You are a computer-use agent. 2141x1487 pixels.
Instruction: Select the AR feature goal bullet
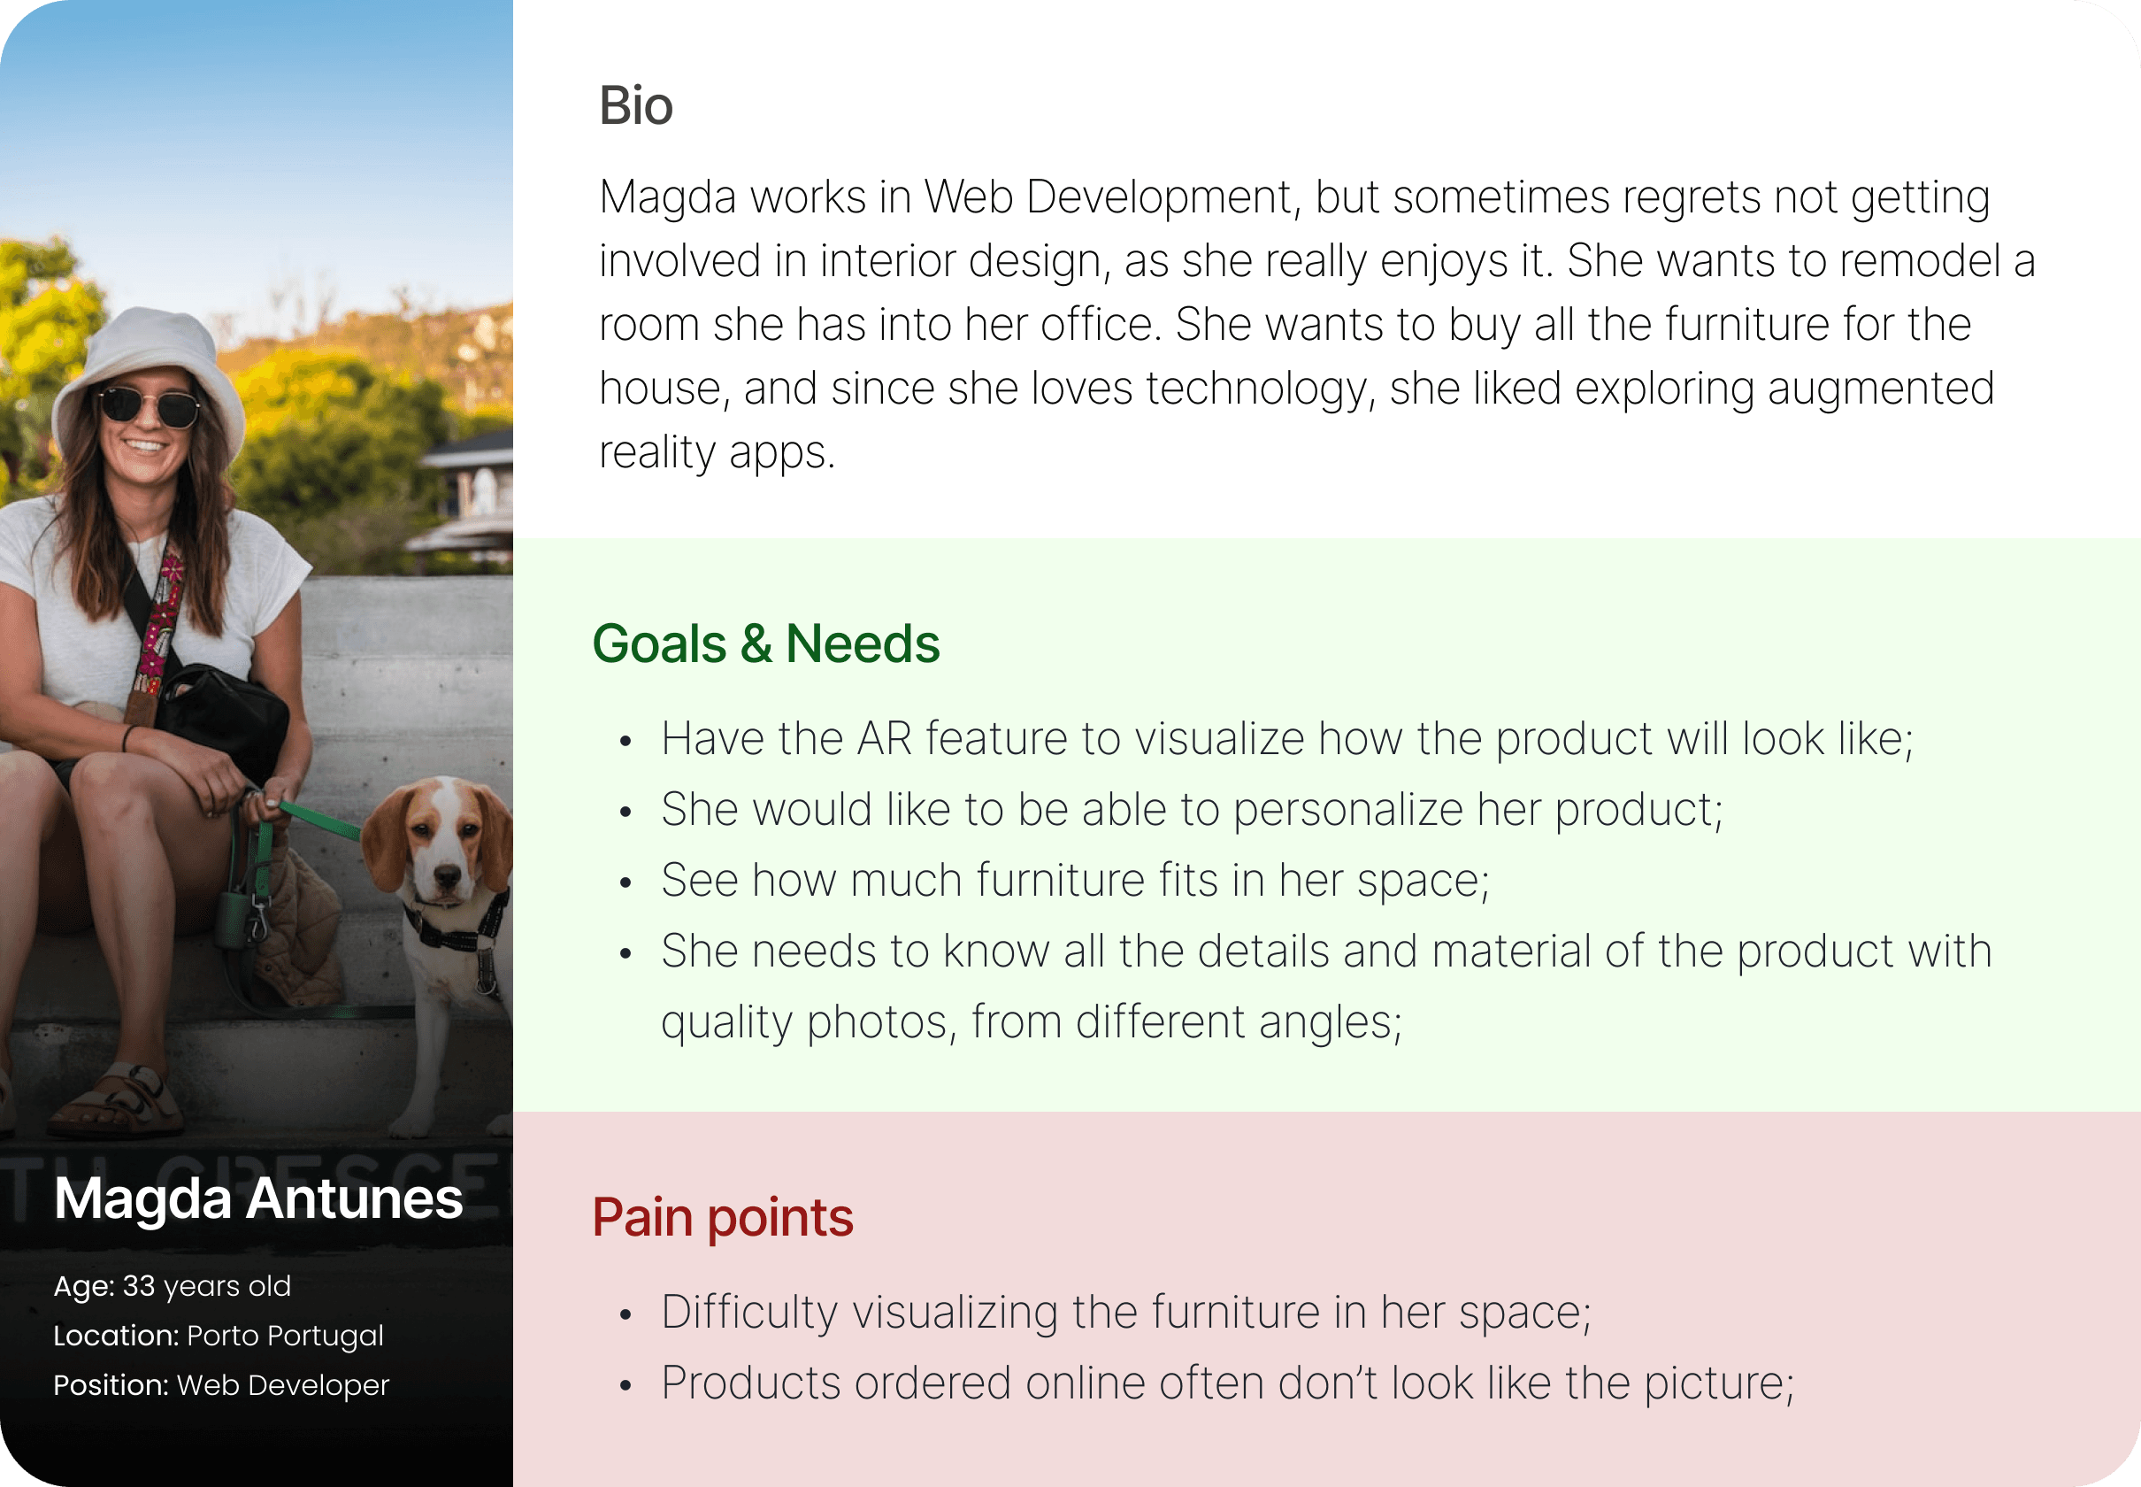click(x=1287, y=739)
